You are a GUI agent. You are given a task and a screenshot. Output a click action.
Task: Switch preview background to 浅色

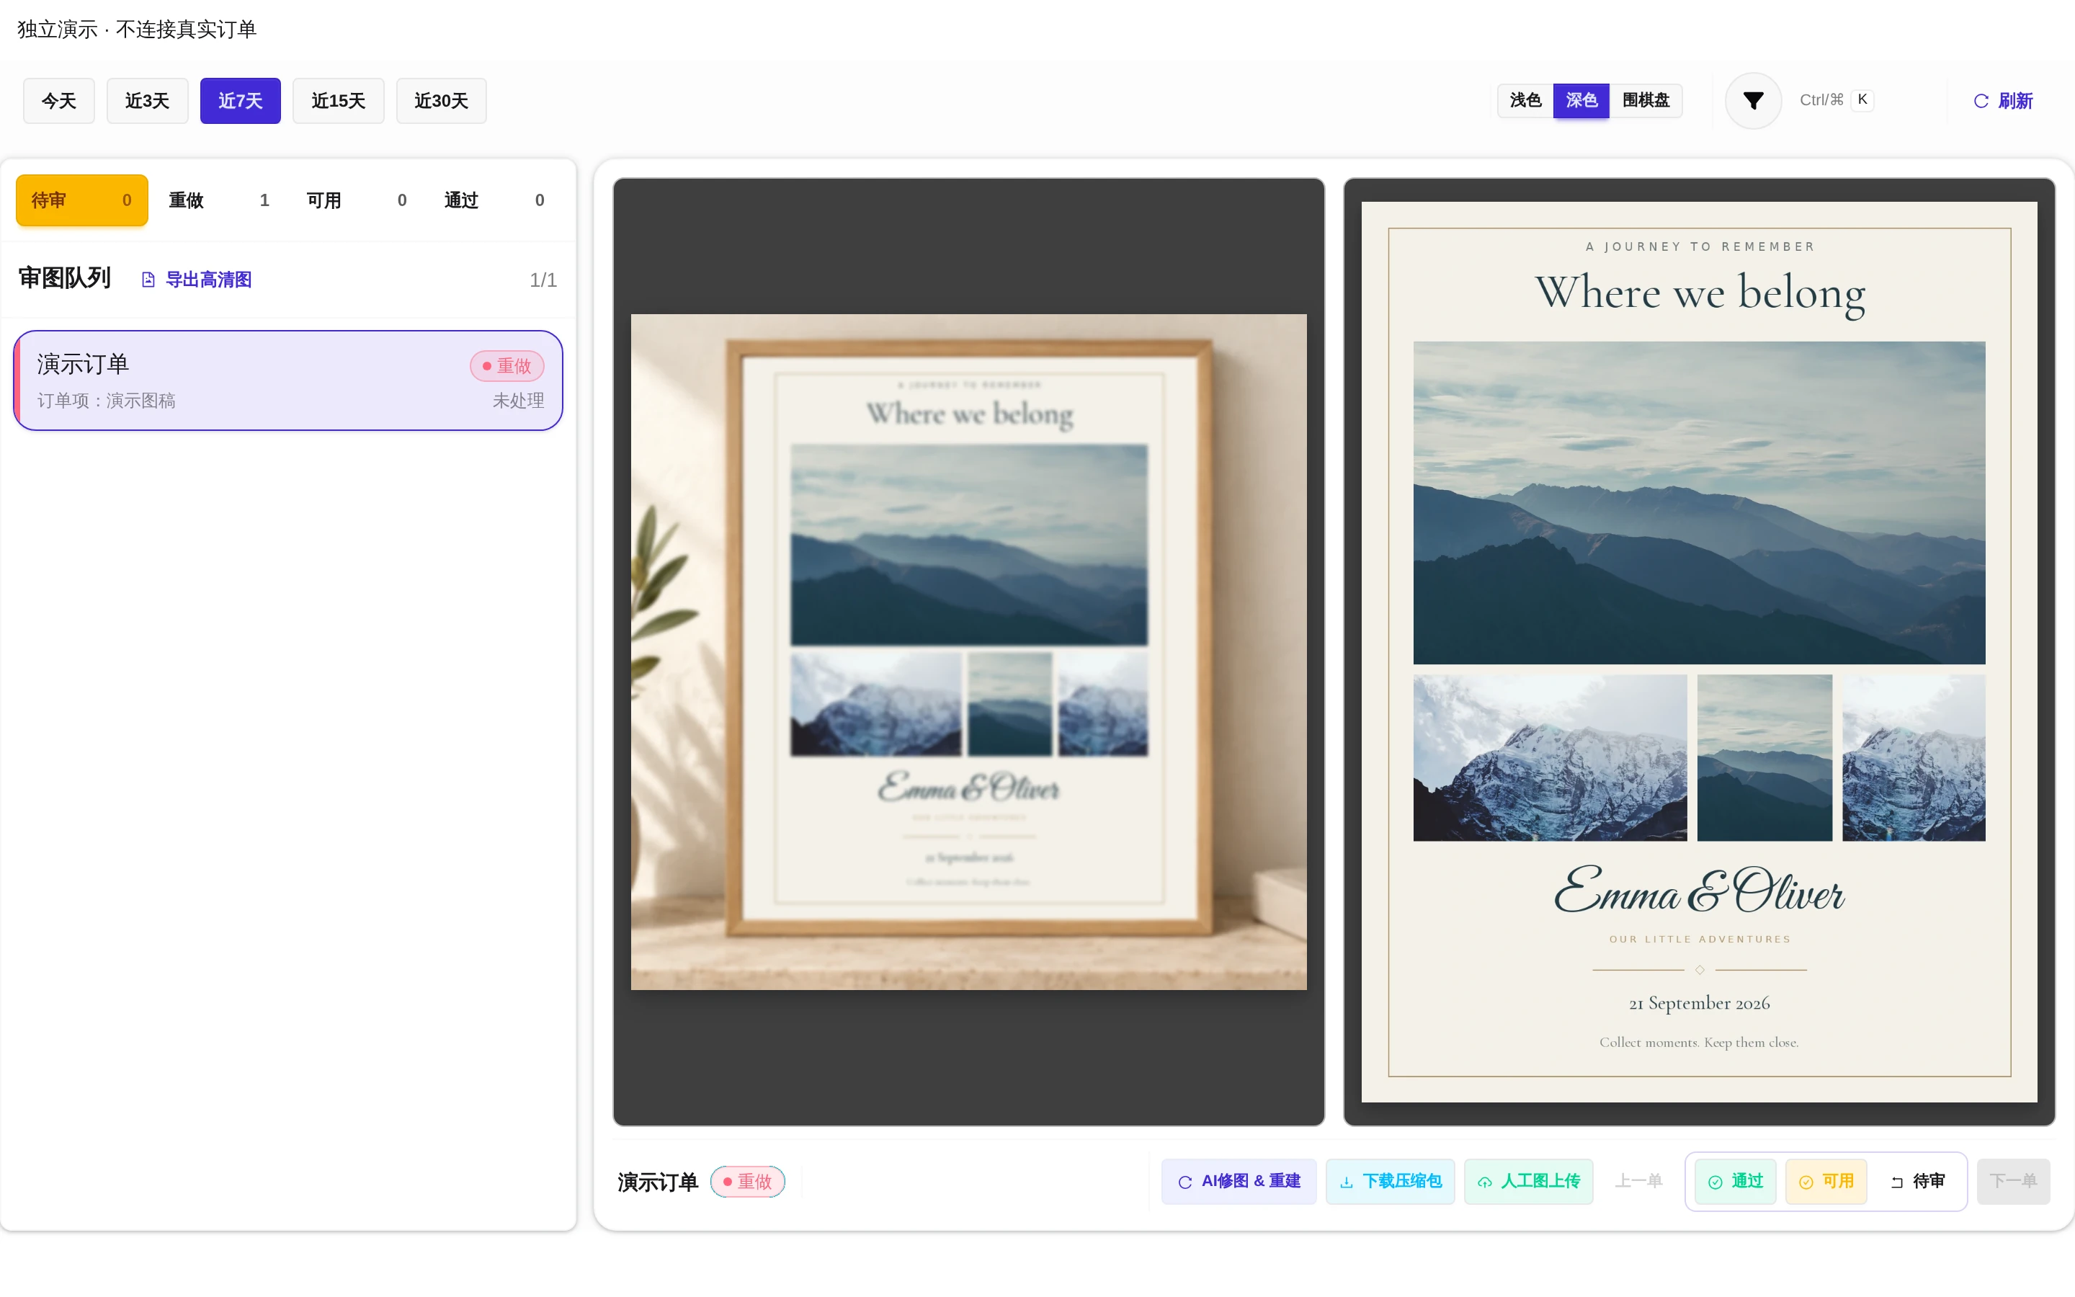(1525, 100)
